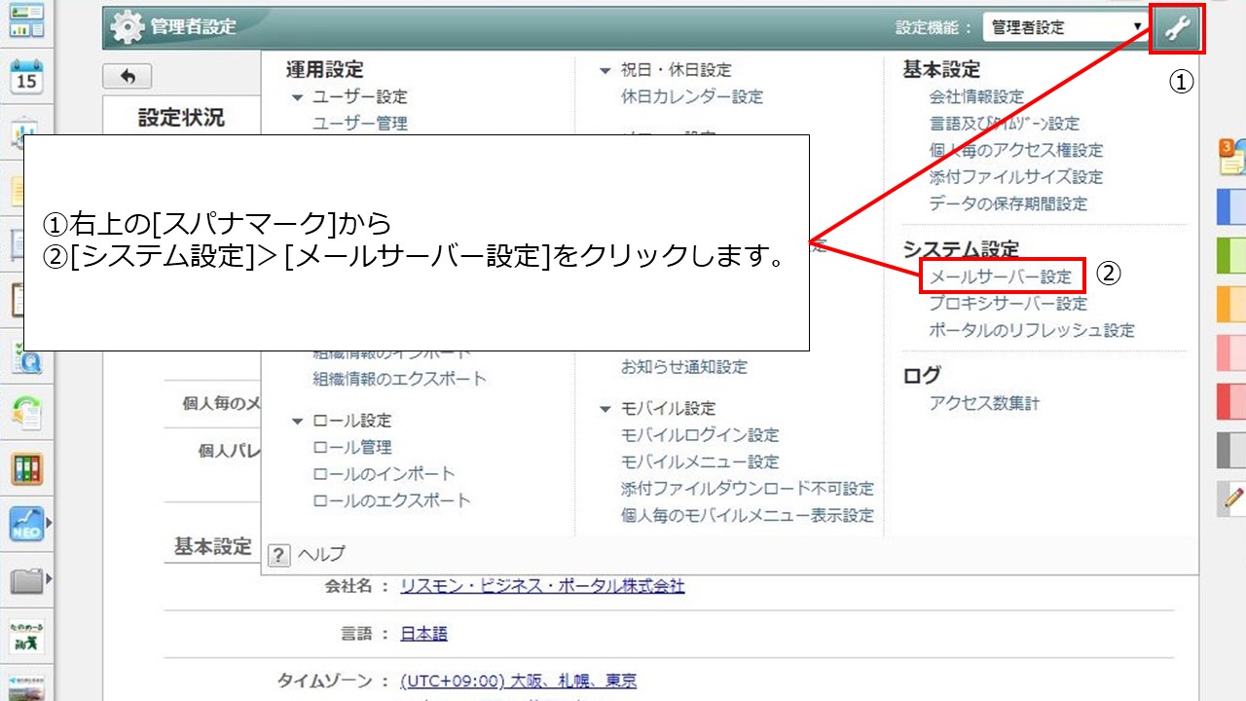
Task: Open 添付ファイルサイズ設定
Action: click(1016, 177)
